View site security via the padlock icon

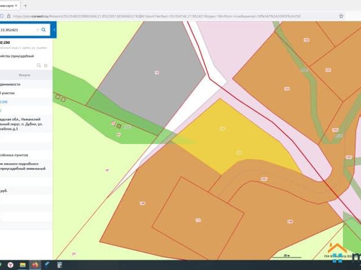(x=9, y=16)
